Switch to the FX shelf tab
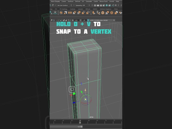The height and width of the screenshot is (129, 172). 56,9
